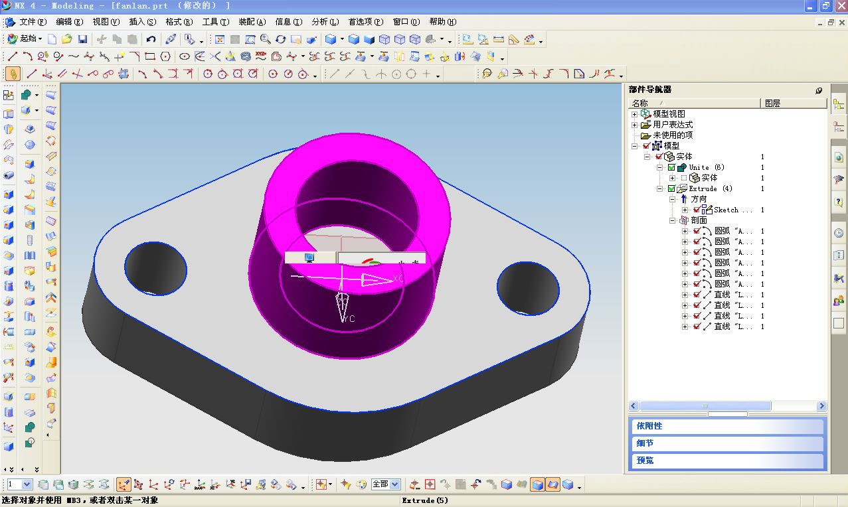Open the Internet Explorer resource tab
This screenshot has height=507, width=848.
click(838, 157)
